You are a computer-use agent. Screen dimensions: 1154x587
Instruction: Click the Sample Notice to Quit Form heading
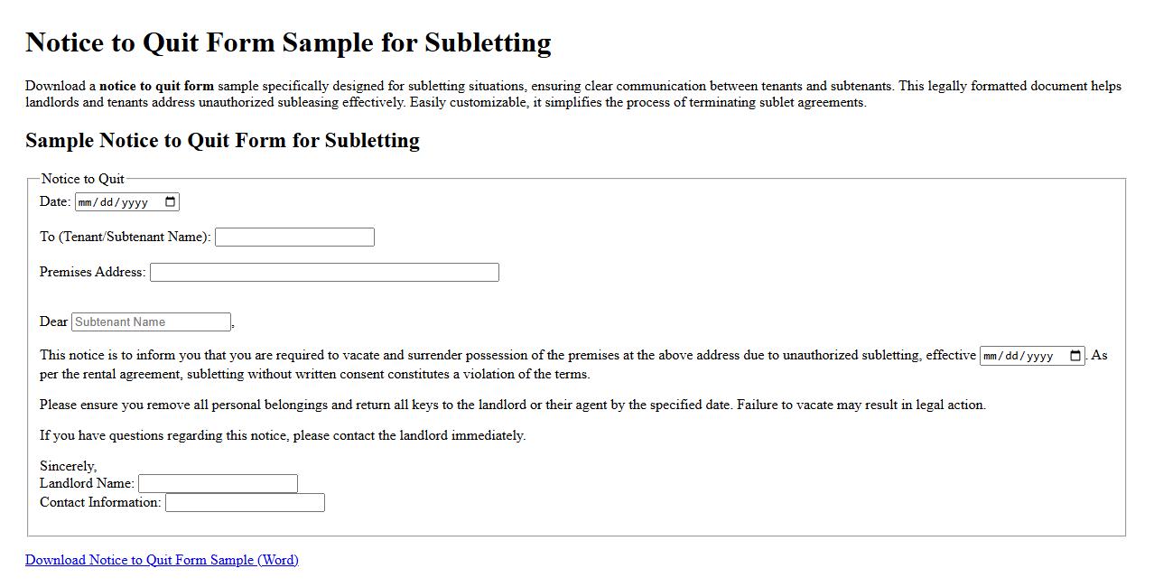pos(222,140)
